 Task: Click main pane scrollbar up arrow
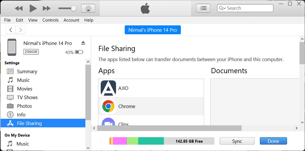click(x=302, y=39)
